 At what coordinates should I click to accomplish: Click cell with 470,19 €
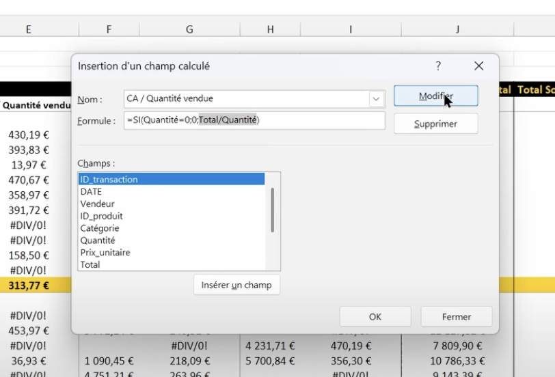coord(351,346)
